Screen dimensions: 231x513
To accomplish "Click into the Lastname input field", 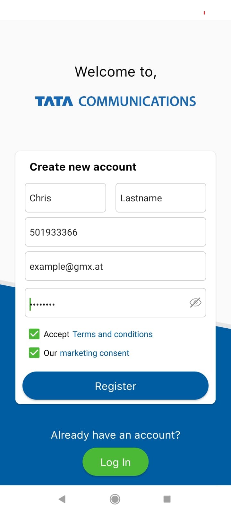I will [161, 198].
